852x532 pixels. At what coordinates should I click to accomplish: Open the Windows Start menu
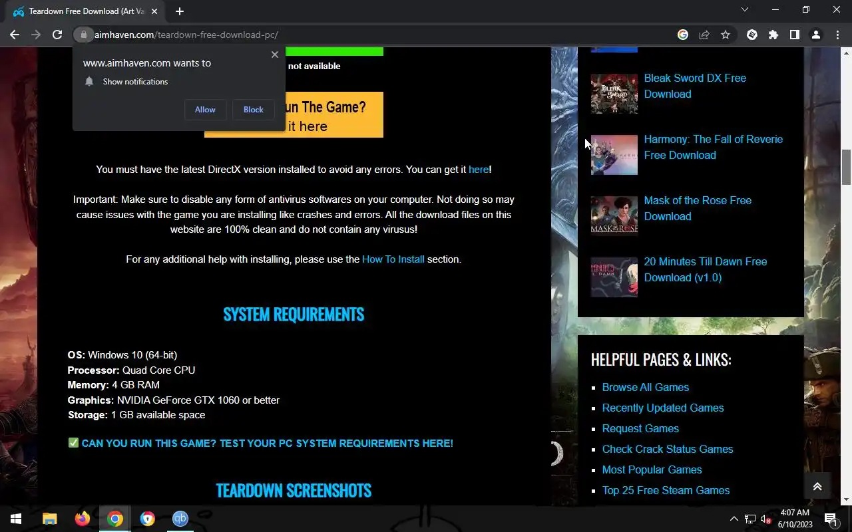point(16,519)
